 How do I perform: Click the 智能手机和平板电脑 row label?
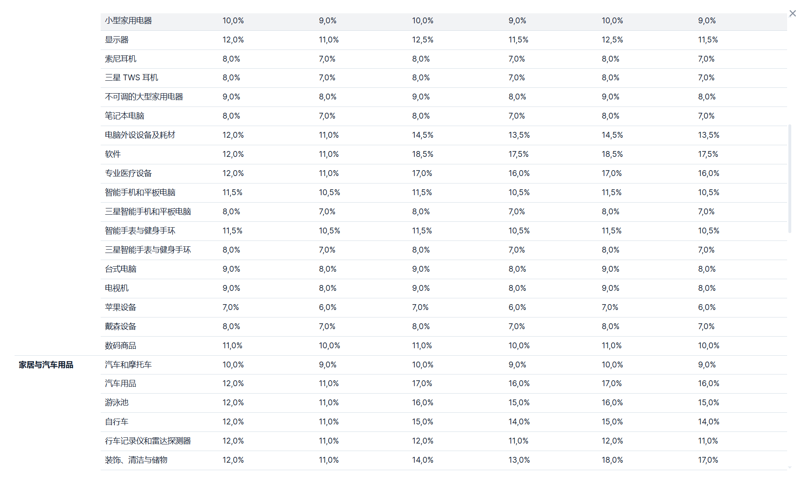pyautogui.click(x=140, y=193)
